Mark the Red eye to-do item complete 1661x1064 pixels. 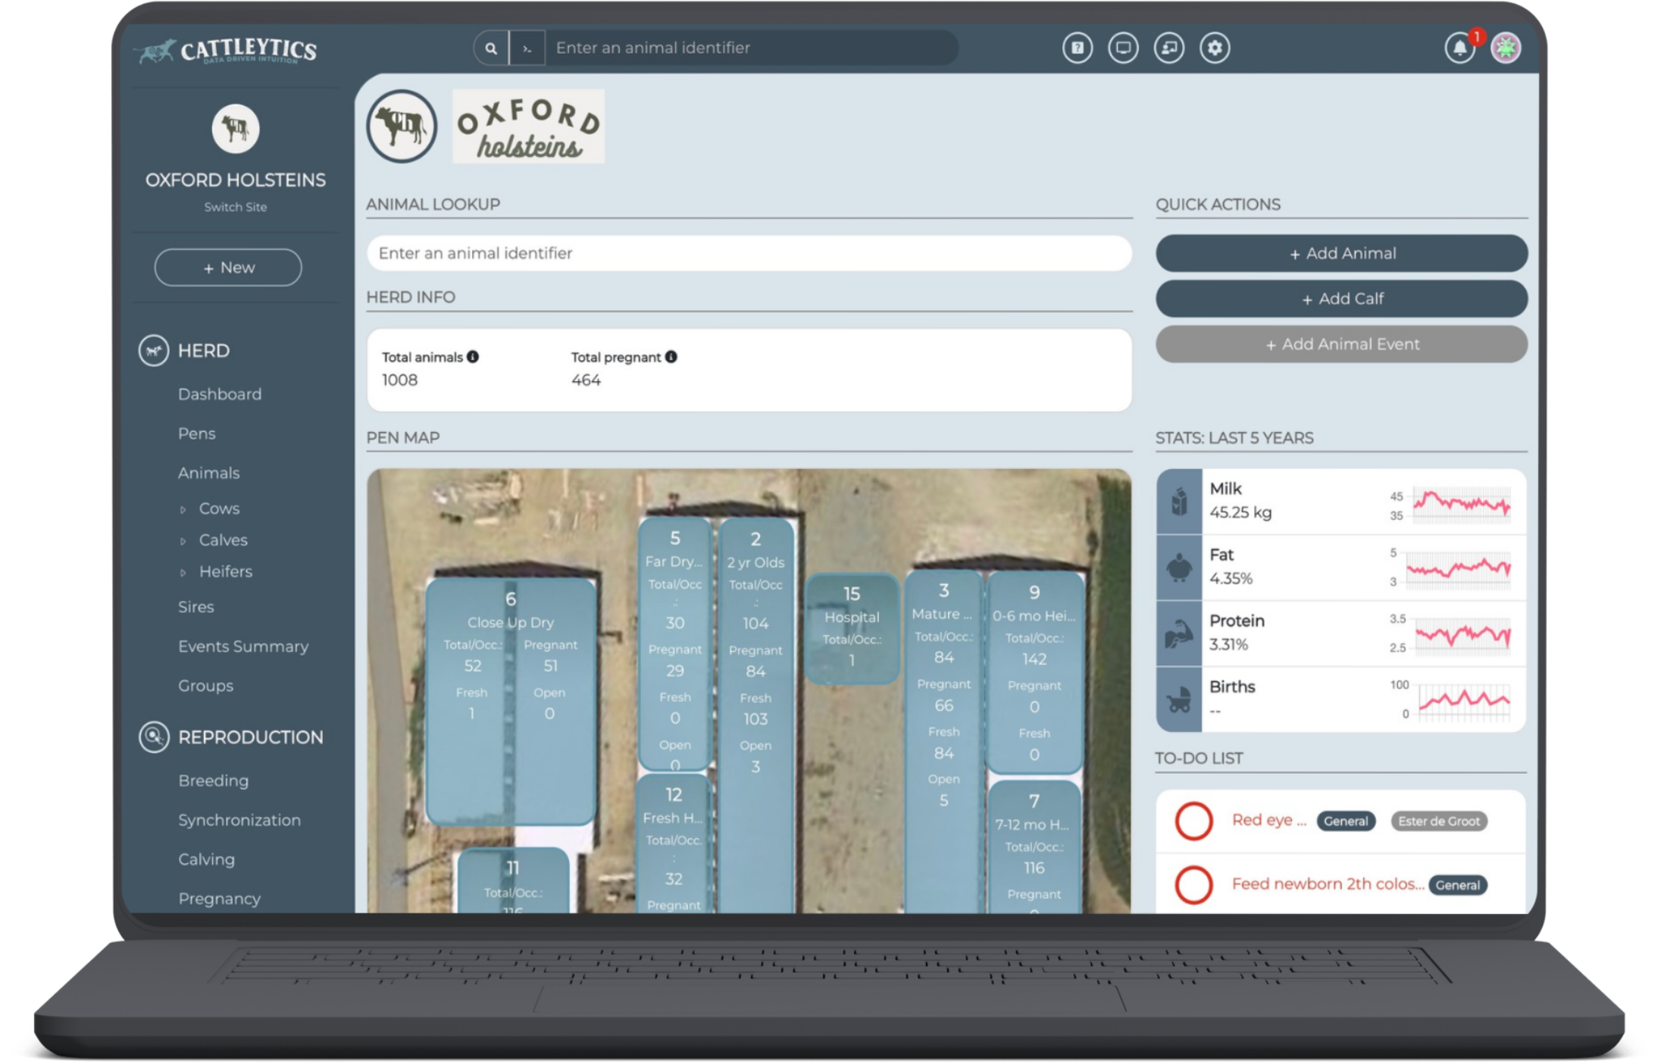pos(1193,821)
